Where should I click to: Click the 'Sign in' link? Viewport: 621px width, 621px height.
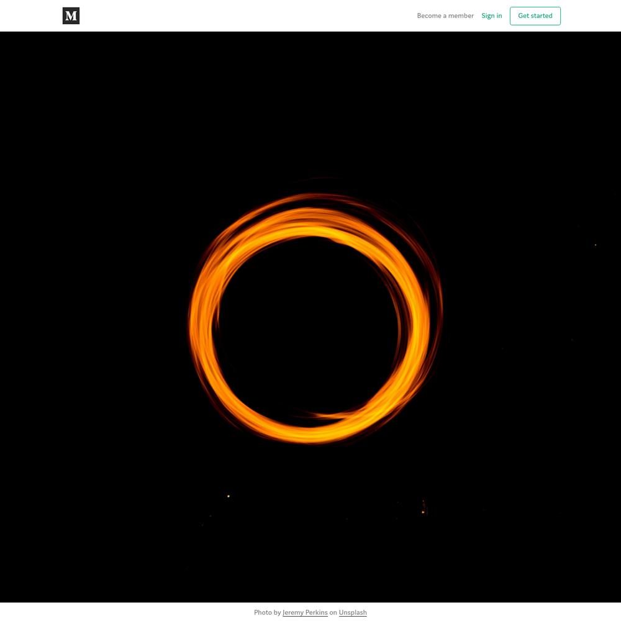[491, 16]
